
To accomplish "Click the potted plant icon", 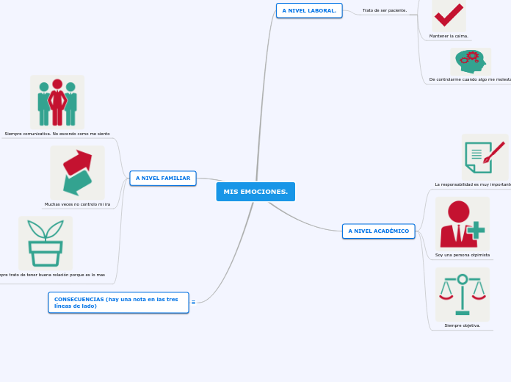I will point(46,243).
